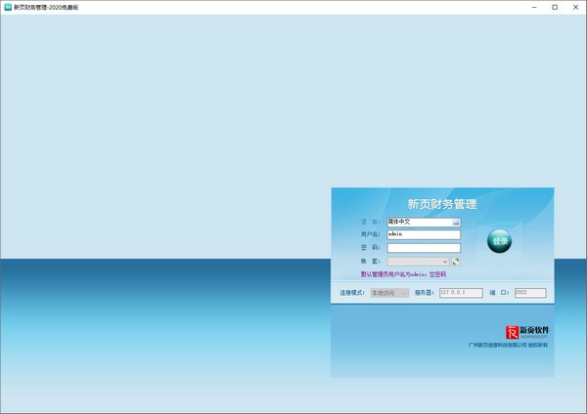Expand the 账套 account set dropdown
This screenshot has height=414, width=587.
(x=418, y=262)
